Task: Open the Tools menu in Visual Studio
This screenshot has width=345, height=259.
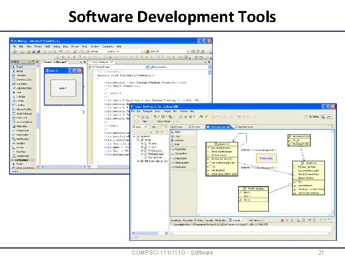Action: pyautogui.click(x=85, y=47)
